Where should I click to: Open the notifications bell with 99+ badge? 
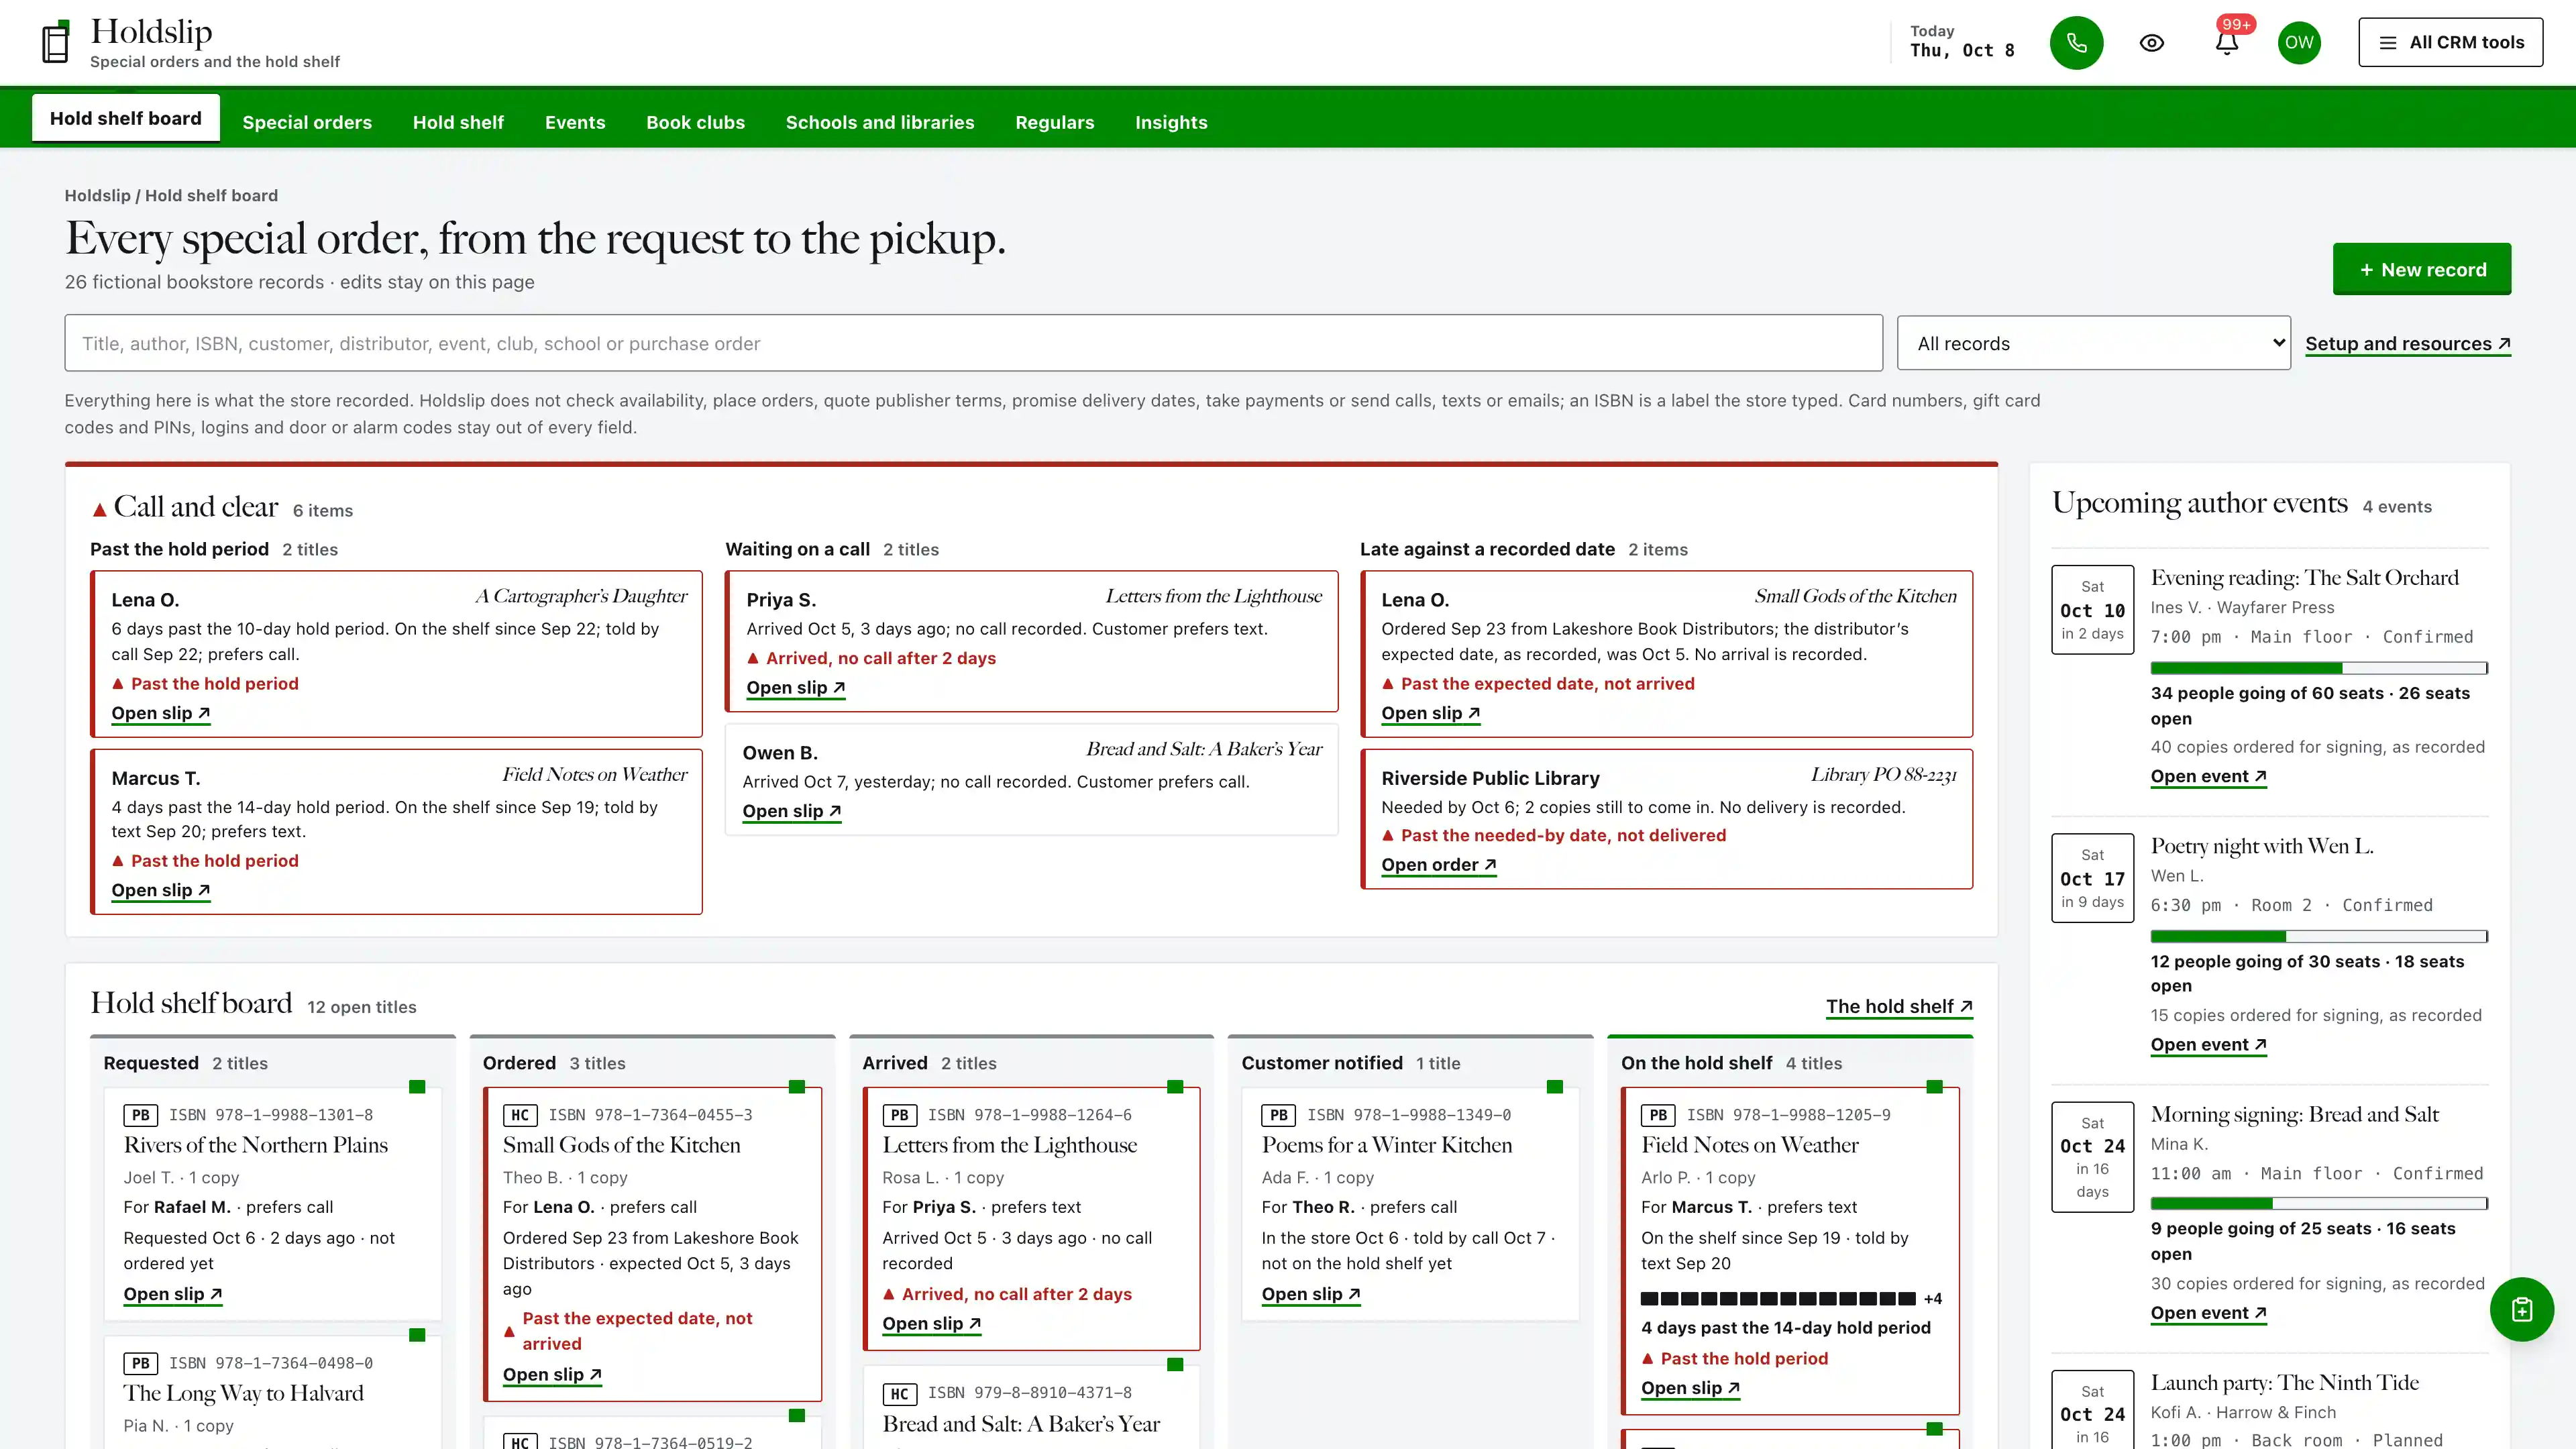click(x=2226, y=43)
